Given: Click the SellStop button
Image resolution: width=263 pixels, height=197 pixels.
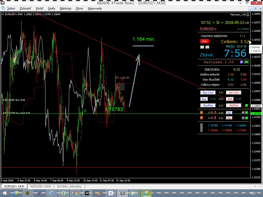Looking at the screenshot, I should [234, 105].
